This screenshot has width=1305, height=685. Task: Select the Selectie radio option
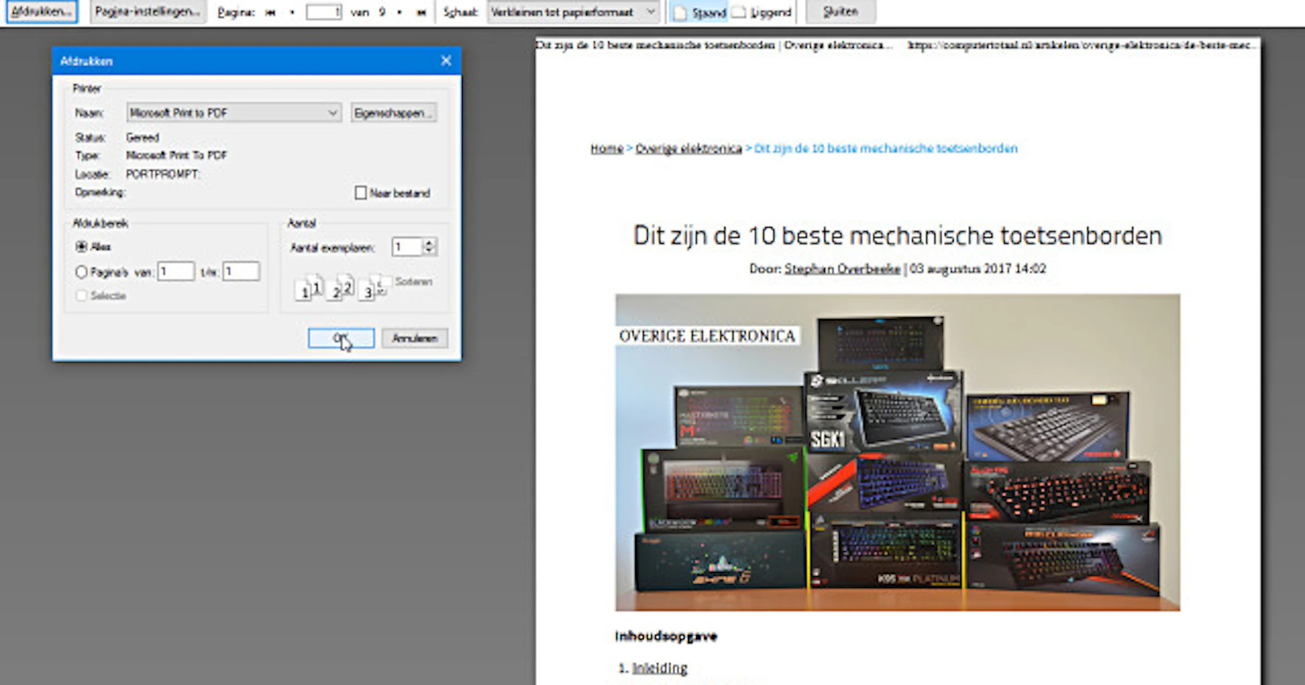pos(82,296)
